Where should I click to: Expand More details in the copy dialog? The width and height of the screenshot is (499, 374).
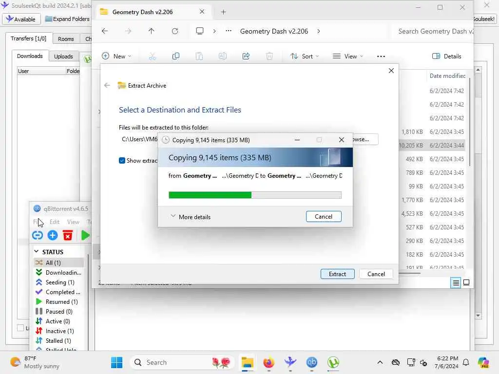[x=191, y=217]
